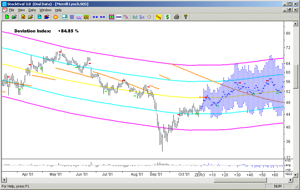Click the SED document icon beside the File menu
300x190 pixels.
point(5,10)
